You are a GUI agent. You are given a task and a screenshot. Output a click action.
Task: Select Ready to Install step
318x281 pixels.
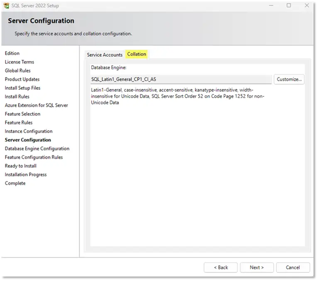point(21,166)
